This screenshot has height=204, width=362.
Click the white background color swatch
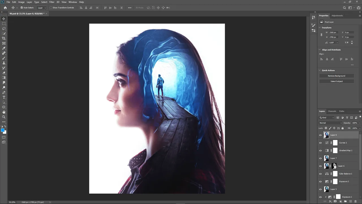[5, 132]
